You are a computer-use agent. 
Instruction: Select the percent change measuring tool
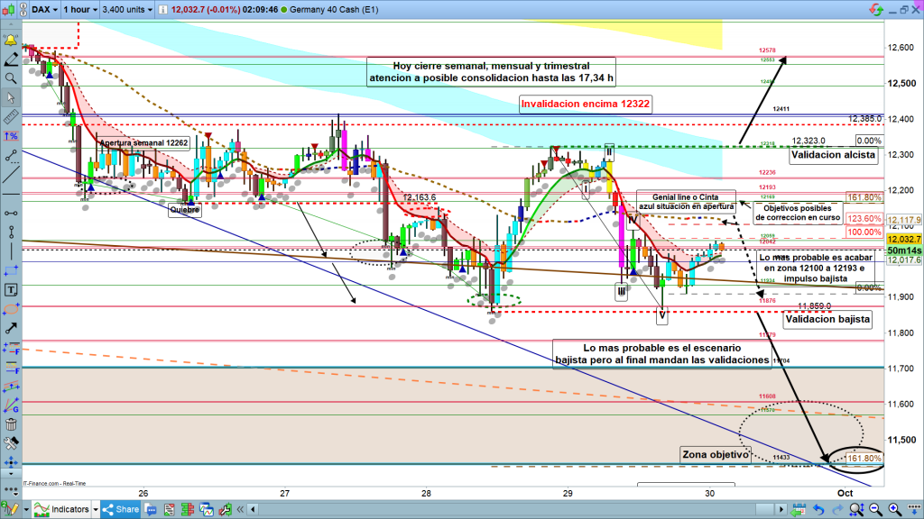(11, 136)
